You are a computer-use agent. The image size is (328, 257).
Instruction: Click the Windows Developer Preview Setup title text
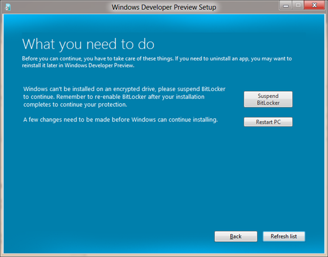click(164, 7)
